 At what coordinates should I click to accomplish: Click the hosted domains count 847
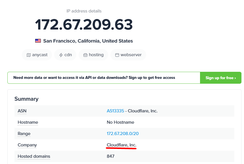coord(110,156)
